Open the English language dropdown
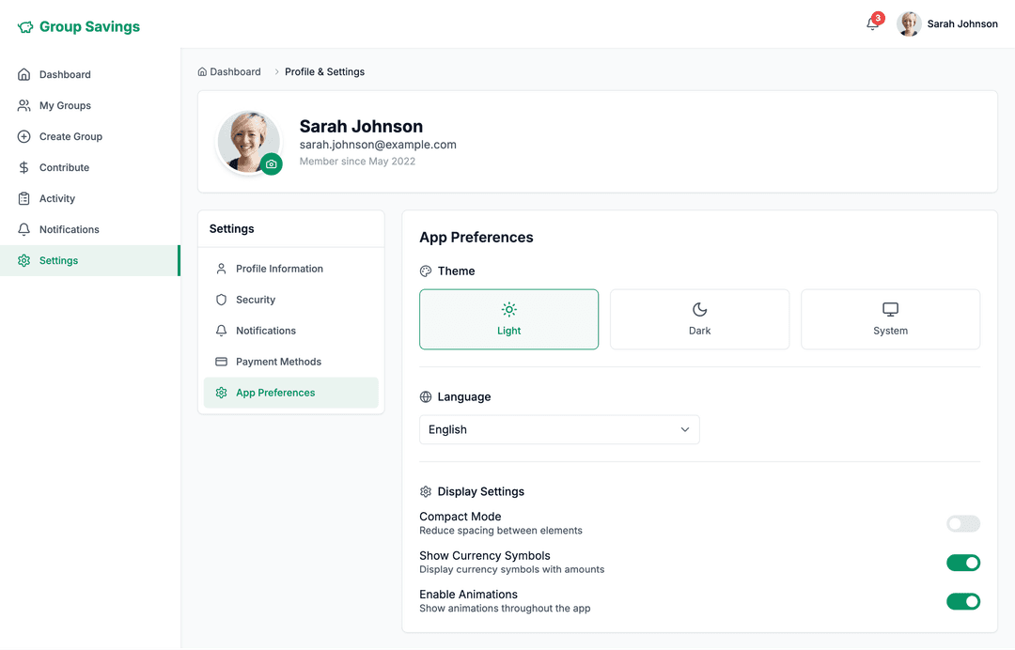1015x650 pixels. pos(559,429)
